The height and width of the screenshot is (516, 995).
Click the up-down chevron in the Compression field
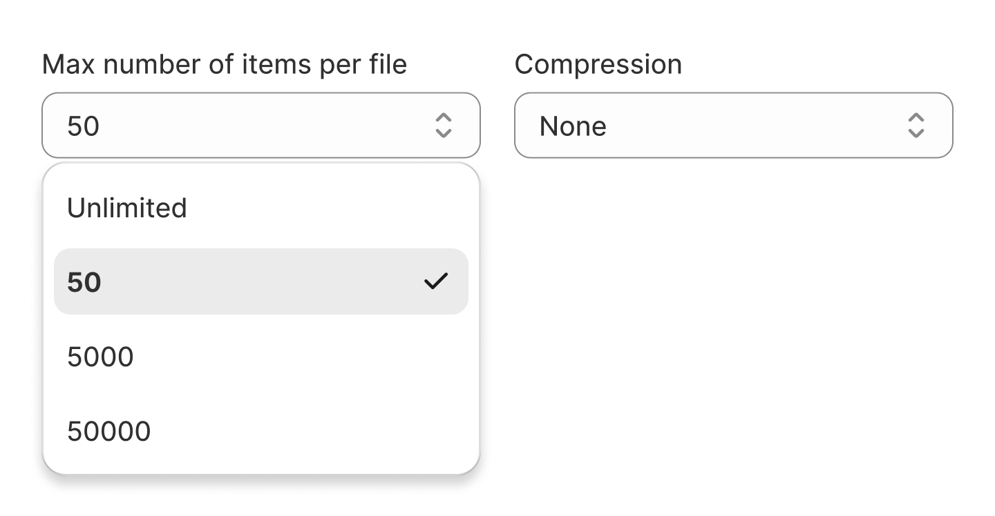[x=916, y=126]
